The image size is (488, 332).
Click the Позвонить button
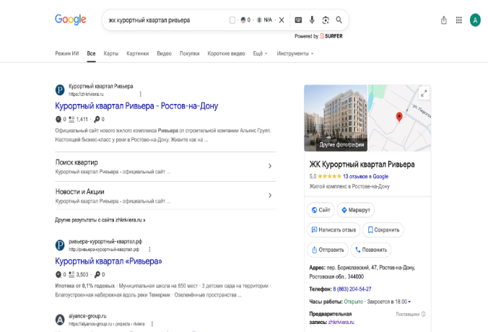[371, 250]
